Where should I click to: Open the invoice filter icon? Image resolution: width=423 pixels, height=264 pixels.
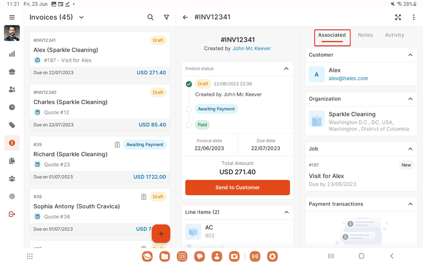[166, 18]
